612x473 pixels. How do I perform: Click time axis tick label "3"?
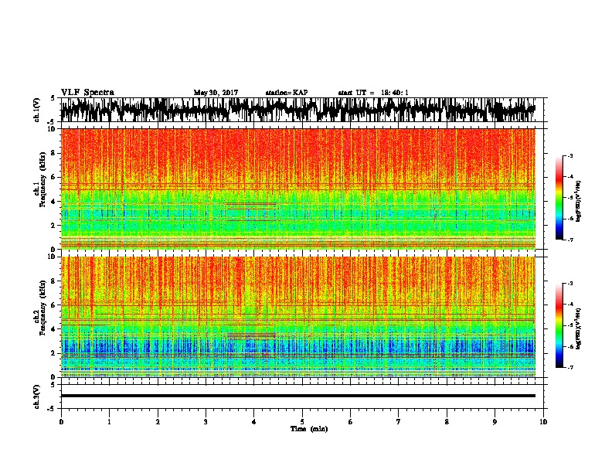206,422
